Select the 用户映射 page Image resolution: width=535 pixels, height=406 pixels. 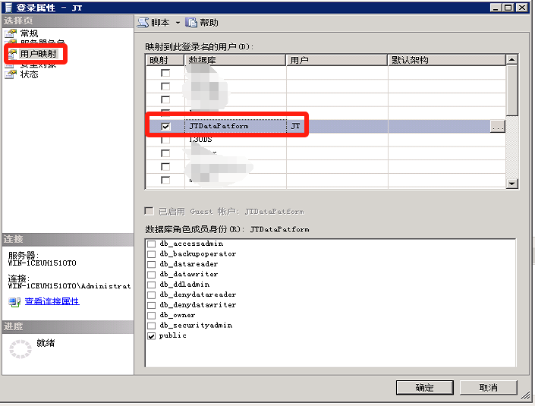pos(38,54)
